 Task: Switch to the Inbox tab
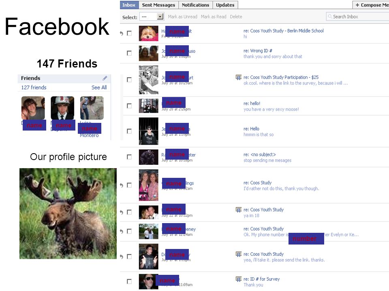point(129,5)
